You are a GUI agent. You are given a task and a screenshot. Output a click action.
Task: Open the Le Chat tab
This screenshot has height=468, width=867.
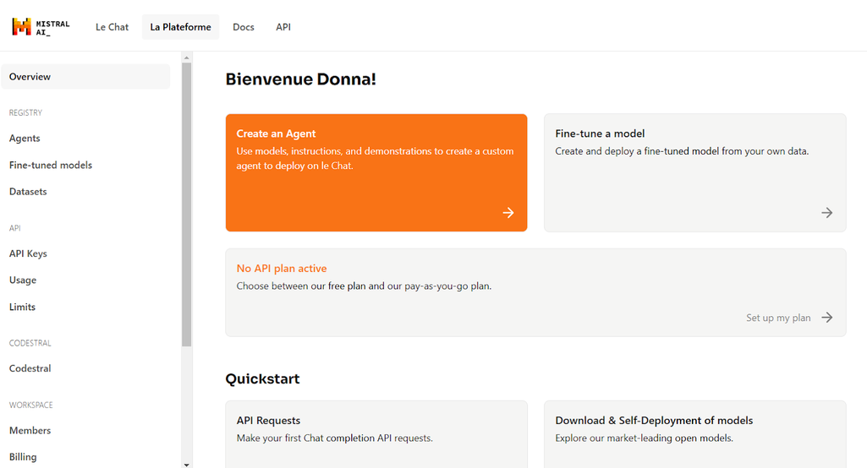pos(112,27)
